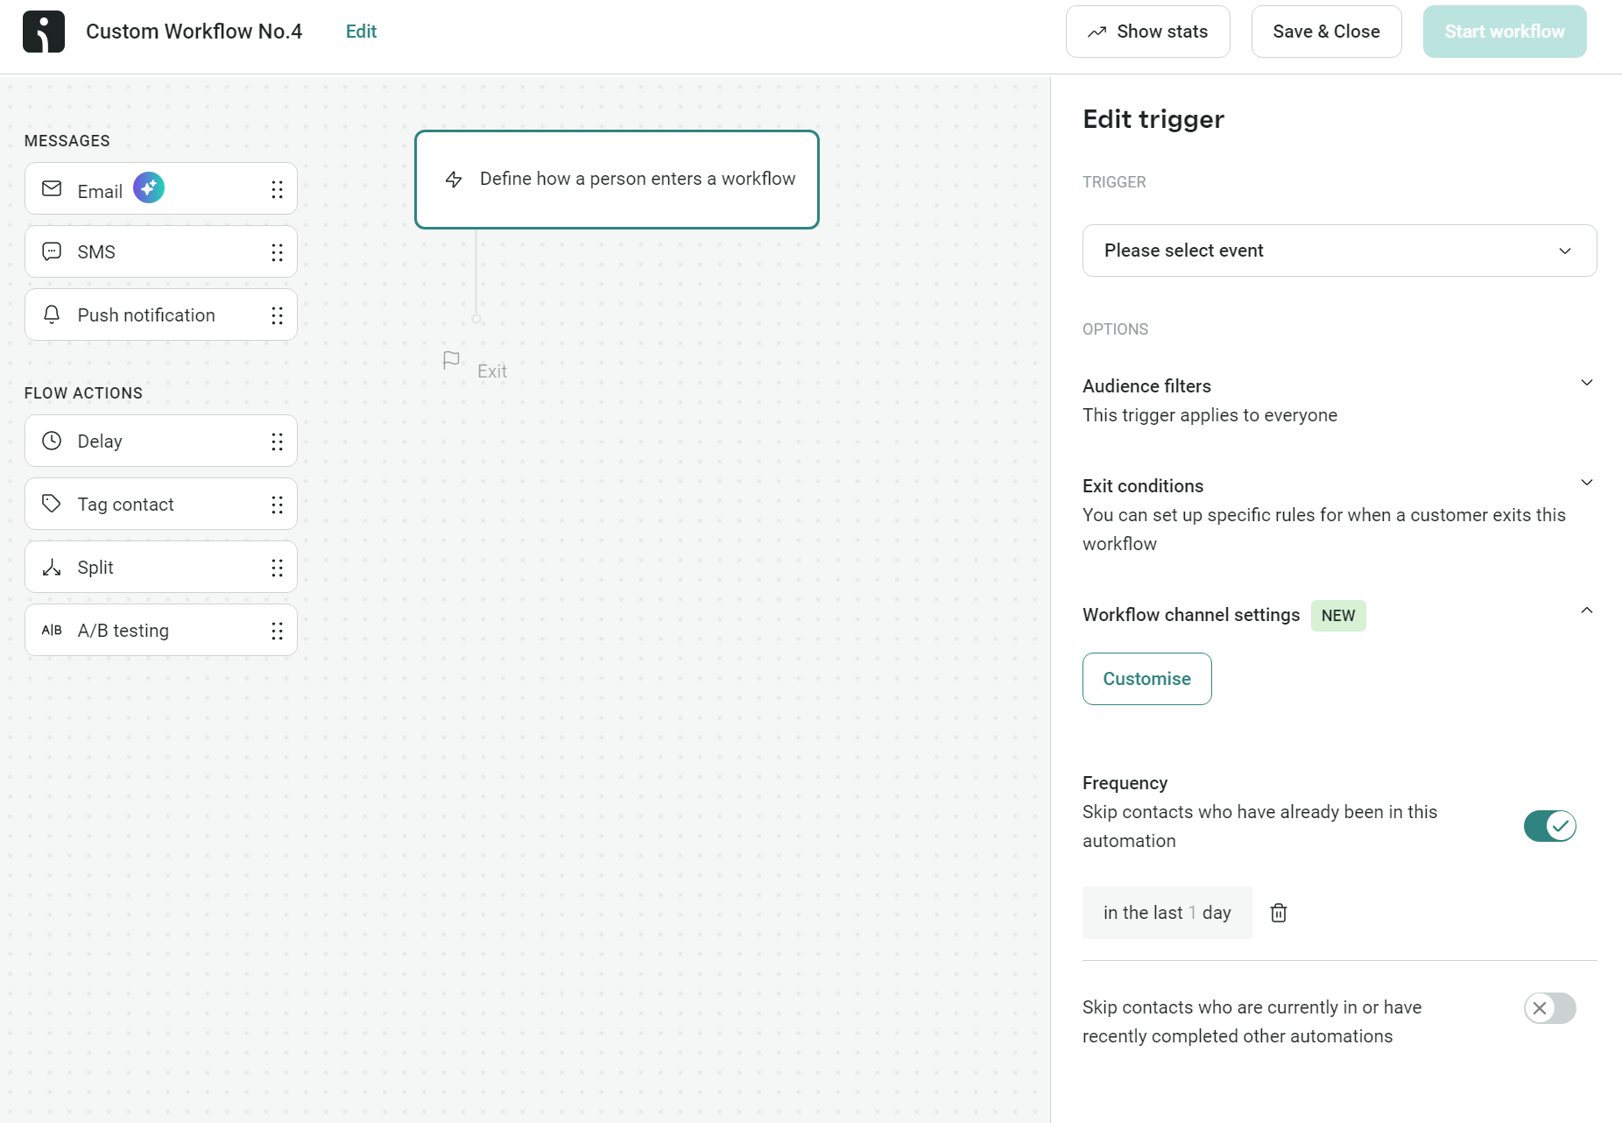Expand the Audience filters section
Viewport: 1622px width, 1123px height.
pyautogui.click(x=1587, y=383)
